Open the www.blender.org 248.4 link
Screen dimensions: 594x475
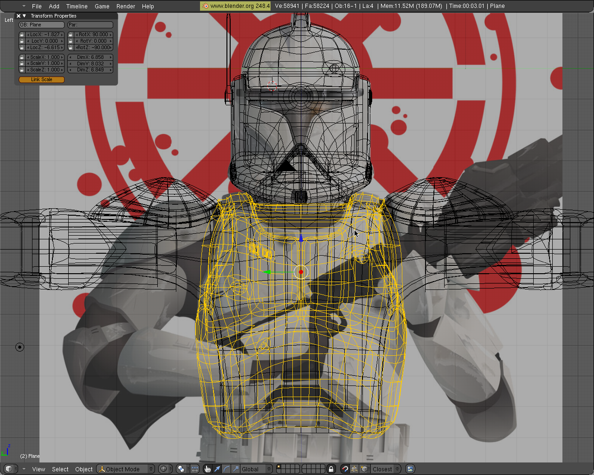point(235,6)
